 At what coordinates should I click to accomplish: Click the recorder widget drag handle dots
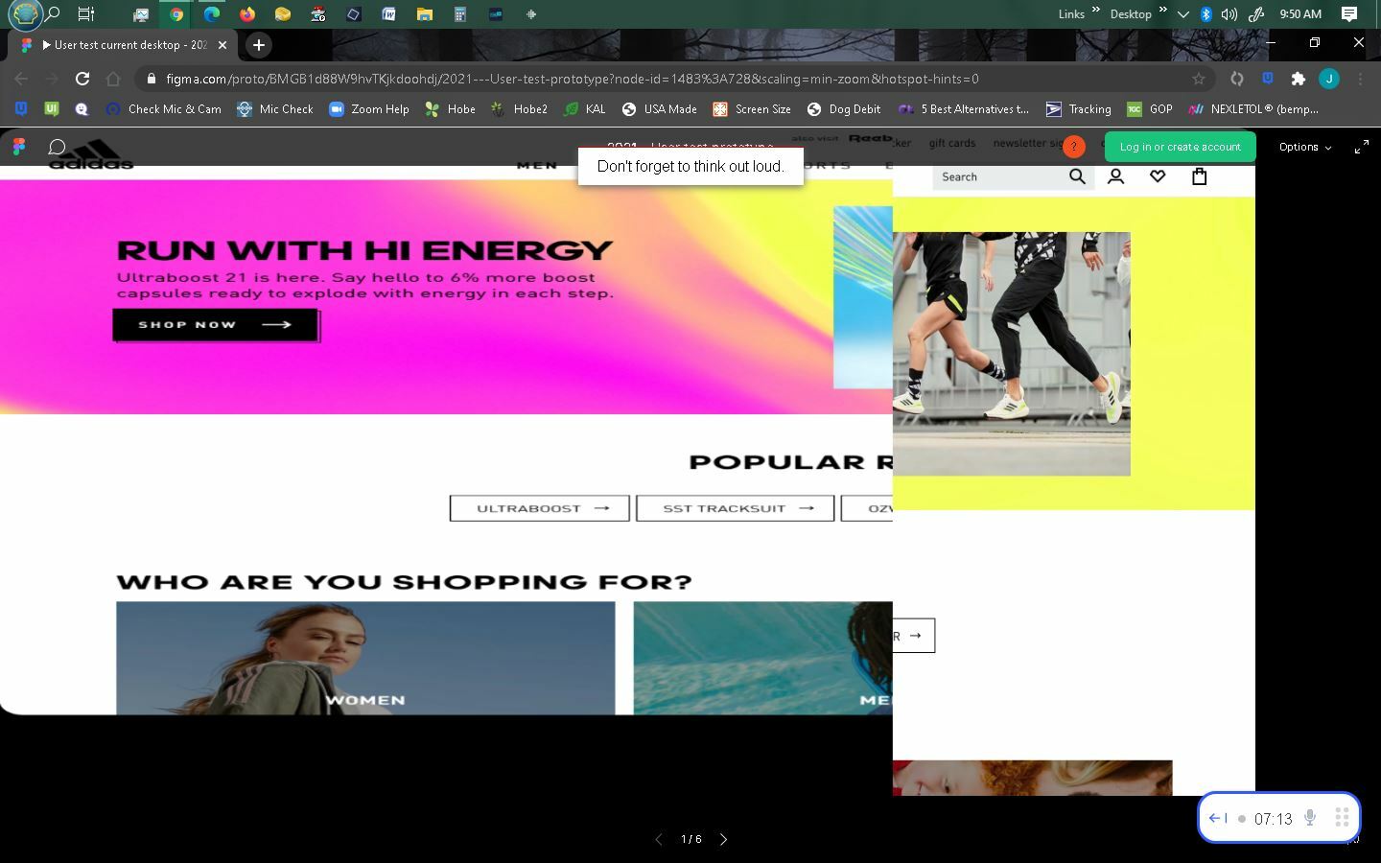[x=1342, y=818]
